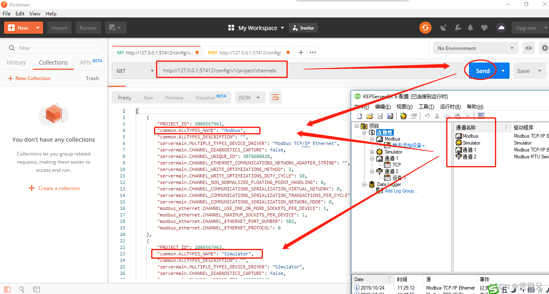
Task: Open the manage environments gear icon
Action: pos(545,48)
